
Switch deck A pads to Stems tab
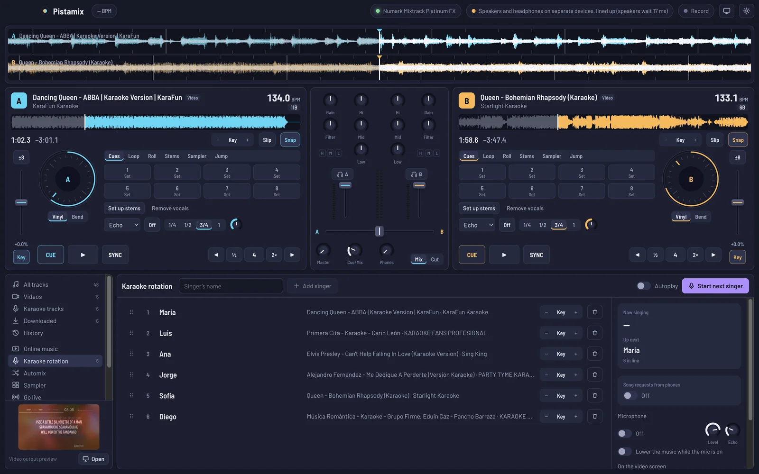tap(172, 156)
